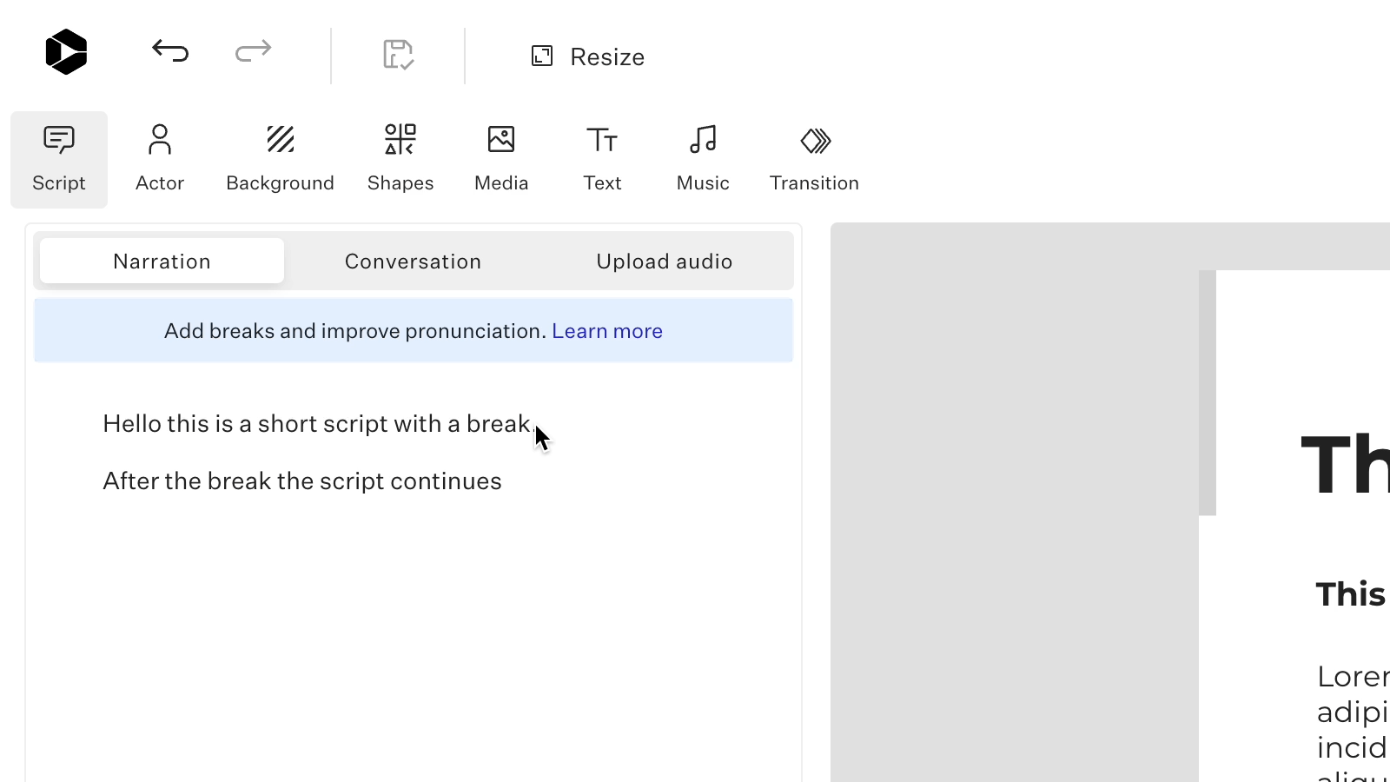1390x782 pixels.
Task: Click the slide preview scrollbar
Action: pyautogui.click(x=1207, y=393)
